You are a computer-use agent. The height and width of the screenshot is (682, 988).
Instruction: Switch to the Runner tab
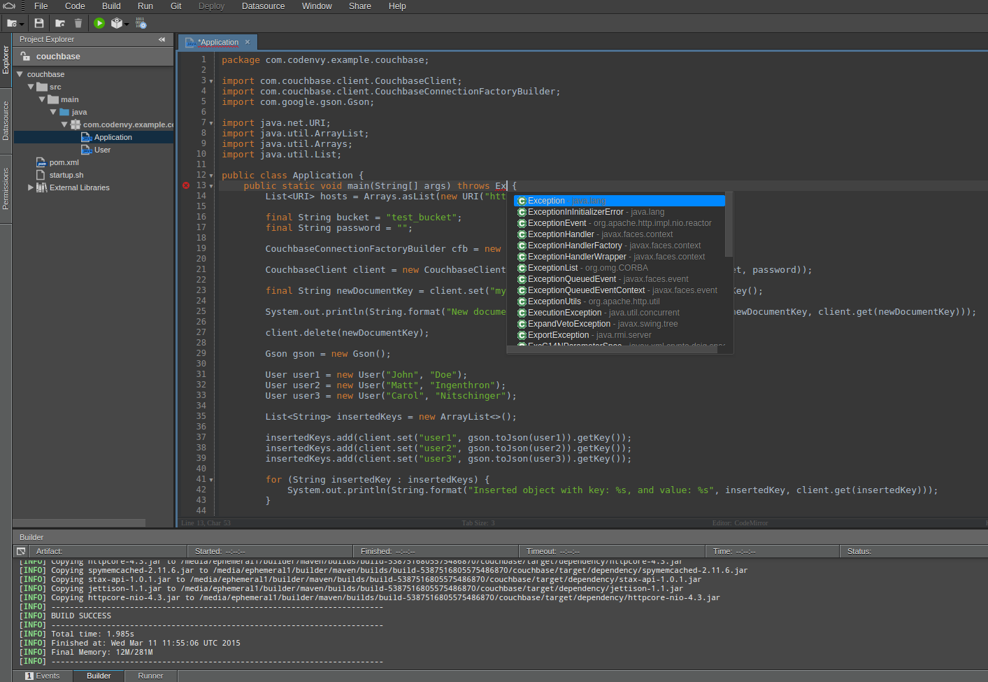click(150, 676)
